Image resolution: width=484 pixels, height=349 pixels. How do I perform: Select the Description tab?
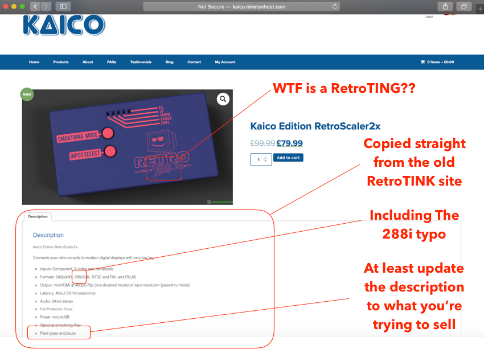(x=38, y=216)
